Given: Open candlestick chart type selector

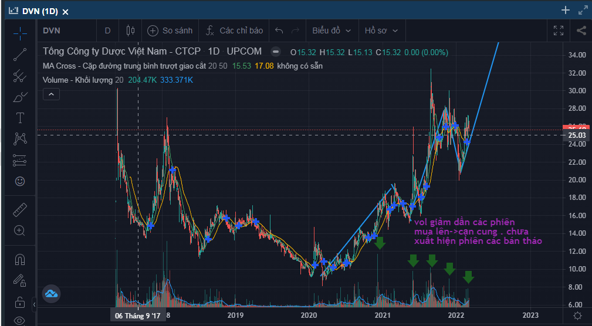Looking at the screenshot, I should click(130, 30).
